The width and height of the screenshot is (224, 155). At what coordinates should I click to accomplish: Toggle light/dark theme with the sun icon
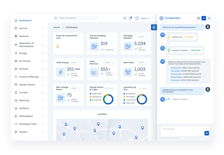[125, 18]
